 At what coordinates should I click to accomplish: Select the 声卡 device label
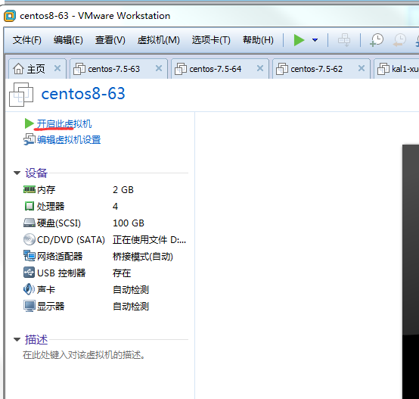click(46, 289)
